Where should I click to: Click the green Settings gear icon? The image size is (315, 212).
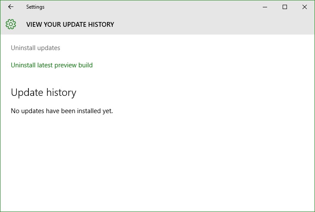(11, 24)
